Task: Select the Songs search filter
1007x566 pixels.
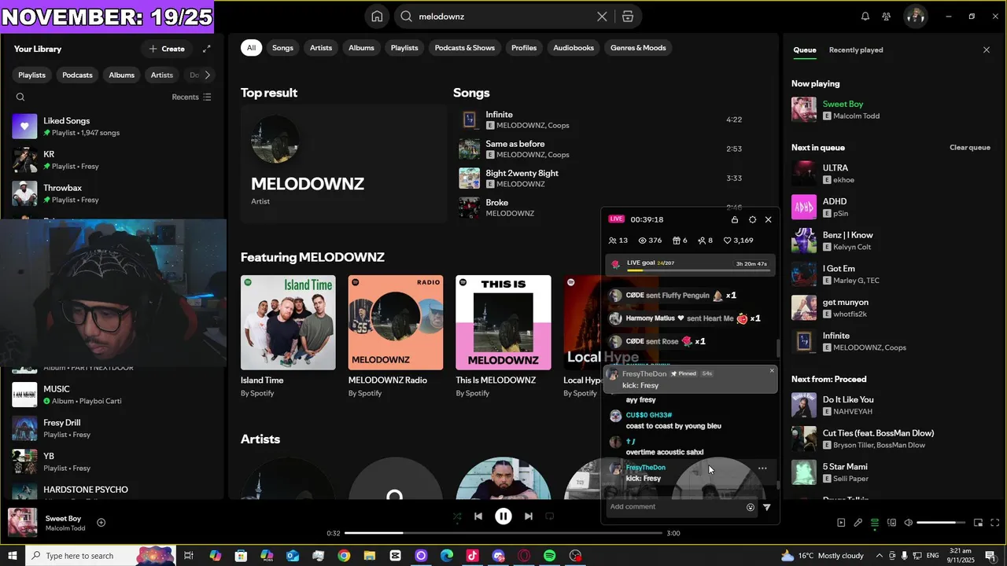Action: tap(282, 48)
